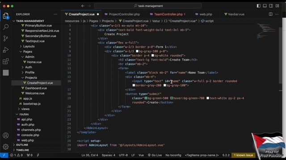This screenshot has height=160, width=286.
Task: Click the Vue language mode indicator
Action: click(x=141, y=155)
